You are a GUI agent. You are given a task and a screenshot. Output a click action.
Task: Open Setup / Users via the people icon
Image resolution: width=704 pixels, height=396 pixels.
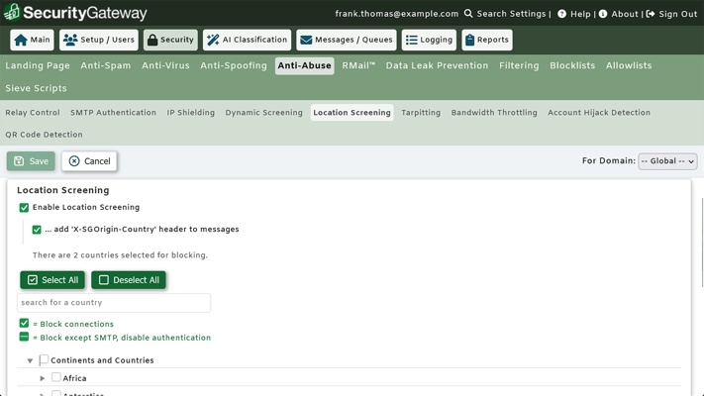click(70, 40)
